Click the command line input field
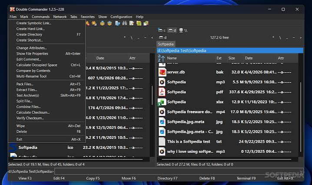 (x=179, y=171)
